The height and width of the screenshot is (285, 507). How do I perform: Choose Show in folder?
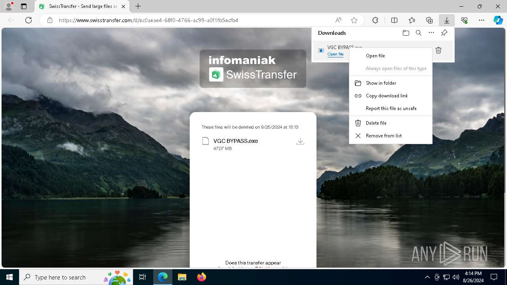391,83
